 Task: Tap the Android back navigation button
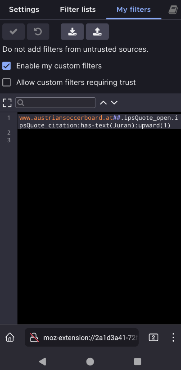point(42,361)
